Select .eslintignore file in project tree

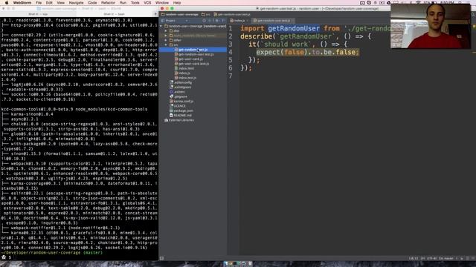(182, 88)
